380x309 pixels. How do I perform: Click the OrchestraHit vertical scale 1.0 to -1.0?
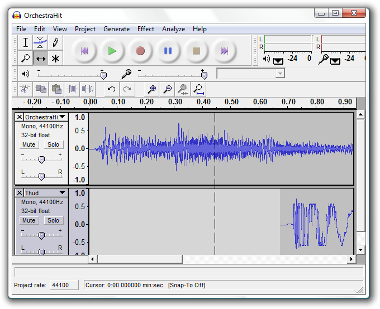coord(79,148)
